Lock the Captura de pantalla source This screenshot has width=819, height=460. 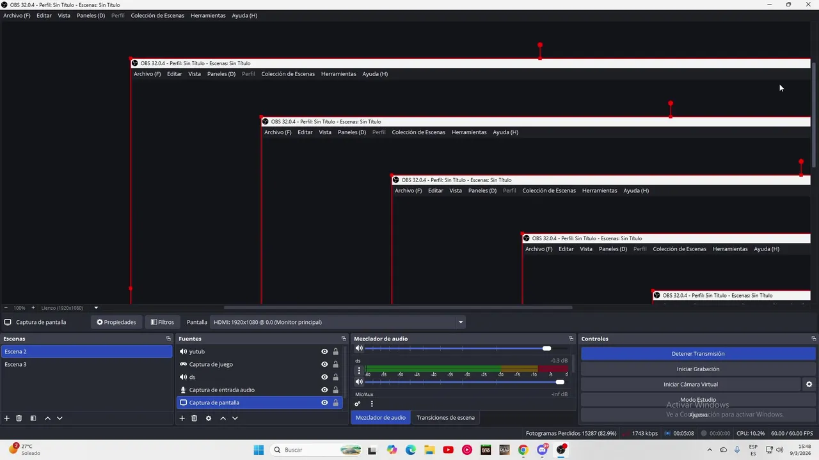click(x=335, y=402)
